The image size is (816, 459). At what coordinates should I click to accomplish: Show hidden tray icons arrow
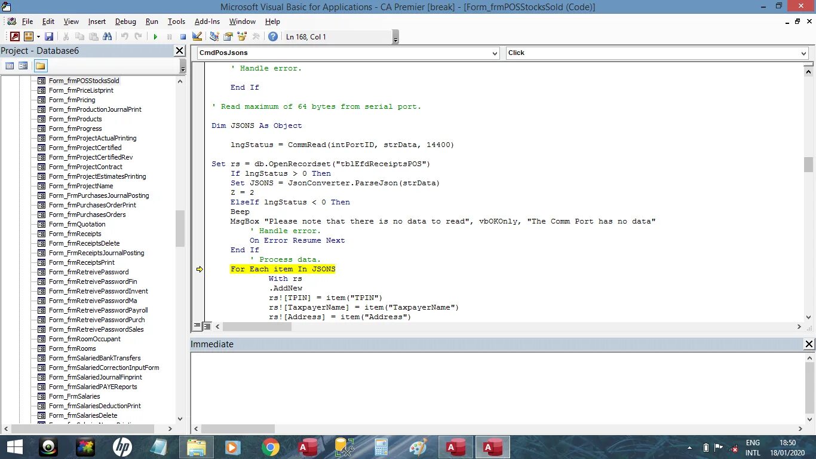tap(690, 448)
